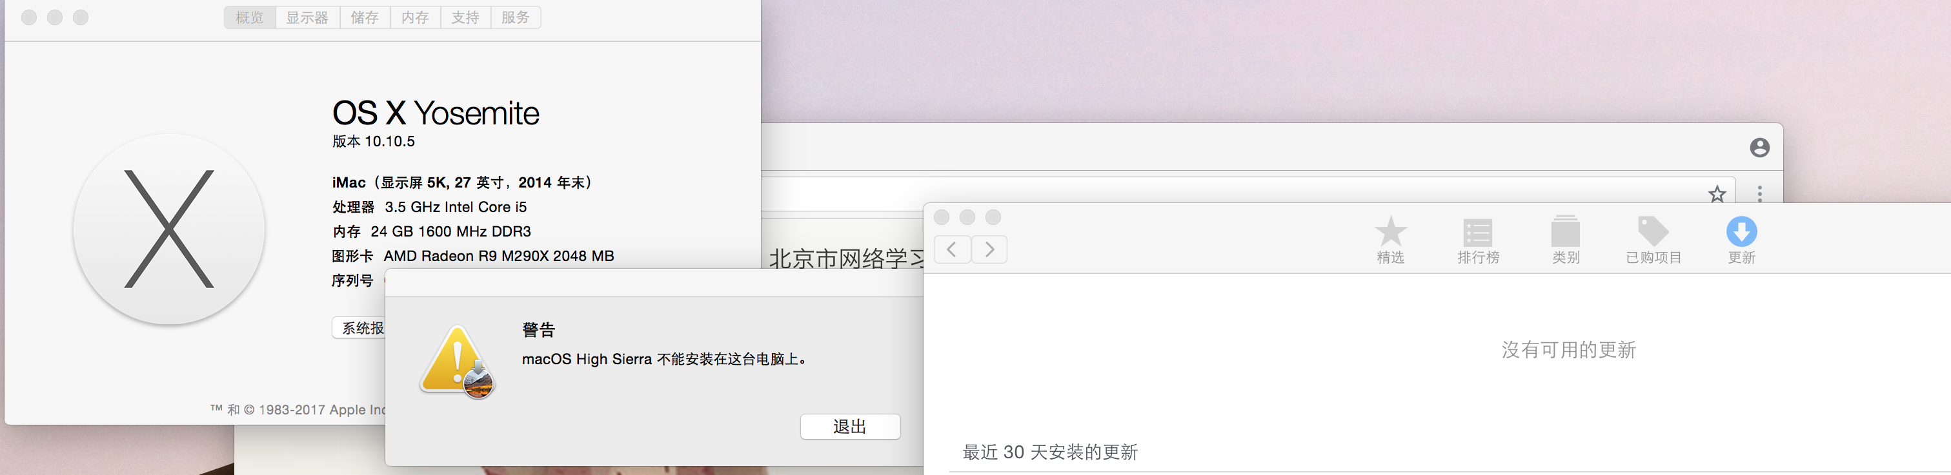Go back in the App Store
Image resolution: width=1951 pixels, height=475 pixels.
[952, 249]
